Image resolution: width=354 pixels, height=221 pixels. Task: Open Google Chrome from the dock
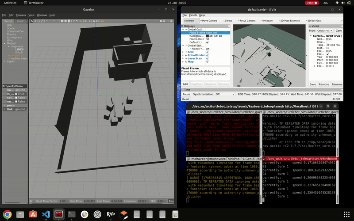[7, 214]
